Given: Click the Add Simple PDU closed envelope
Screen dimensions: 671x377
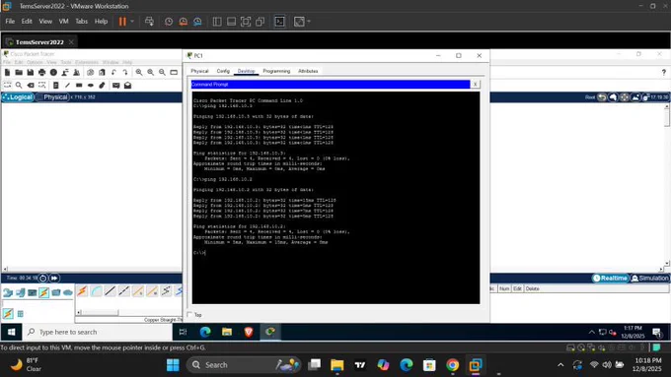Looking at the screenshot, I should pos(116,86).
